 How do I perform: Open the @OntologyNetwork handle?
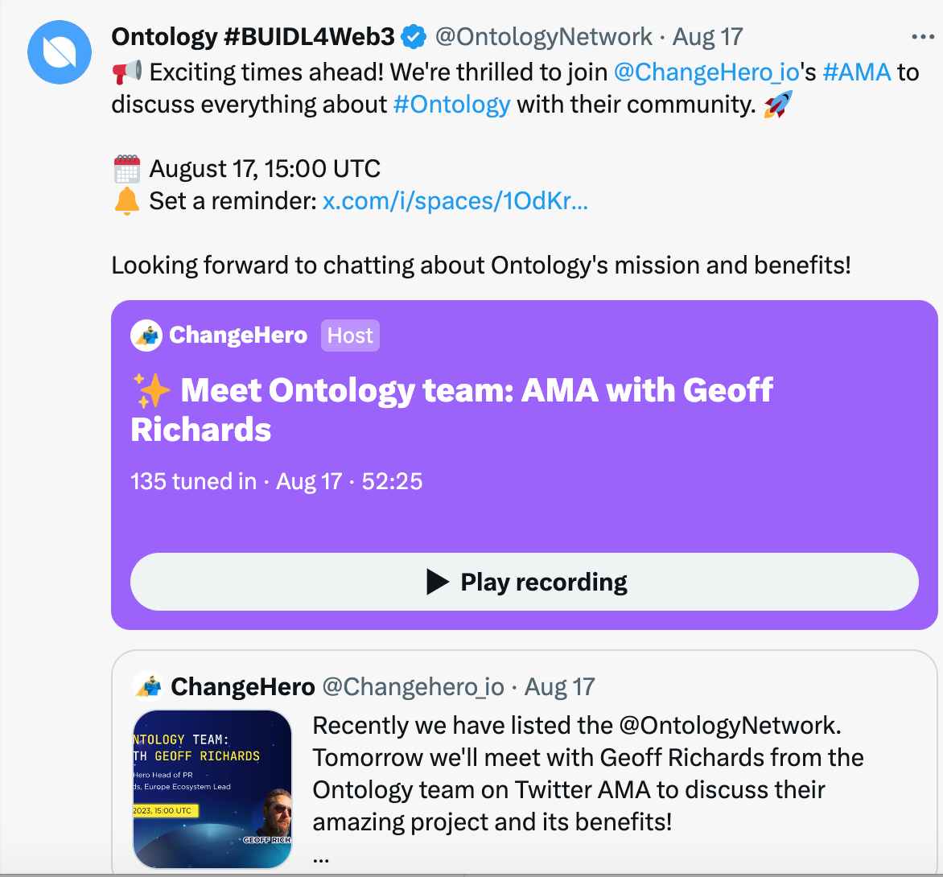click(544, 36)
